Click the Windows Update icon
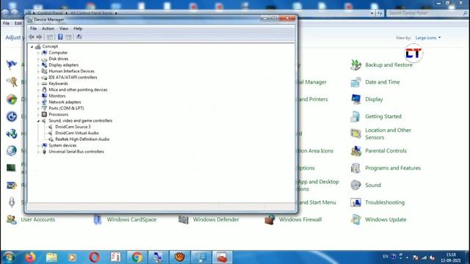Viewport: 470px width, 264px height. [x=355, y=219]
